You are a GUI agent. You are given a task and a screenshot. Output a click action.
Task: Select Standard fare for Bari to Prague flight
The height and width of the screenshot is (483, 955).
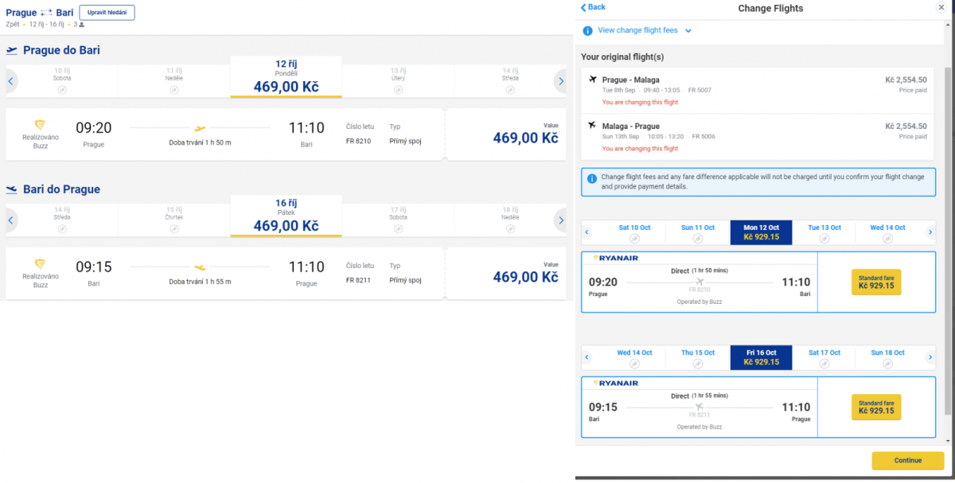click(x=875, y=407)
